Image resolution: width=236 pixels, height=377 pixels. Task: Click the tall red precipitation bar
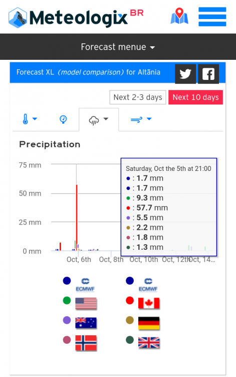(x=77, y=217)
